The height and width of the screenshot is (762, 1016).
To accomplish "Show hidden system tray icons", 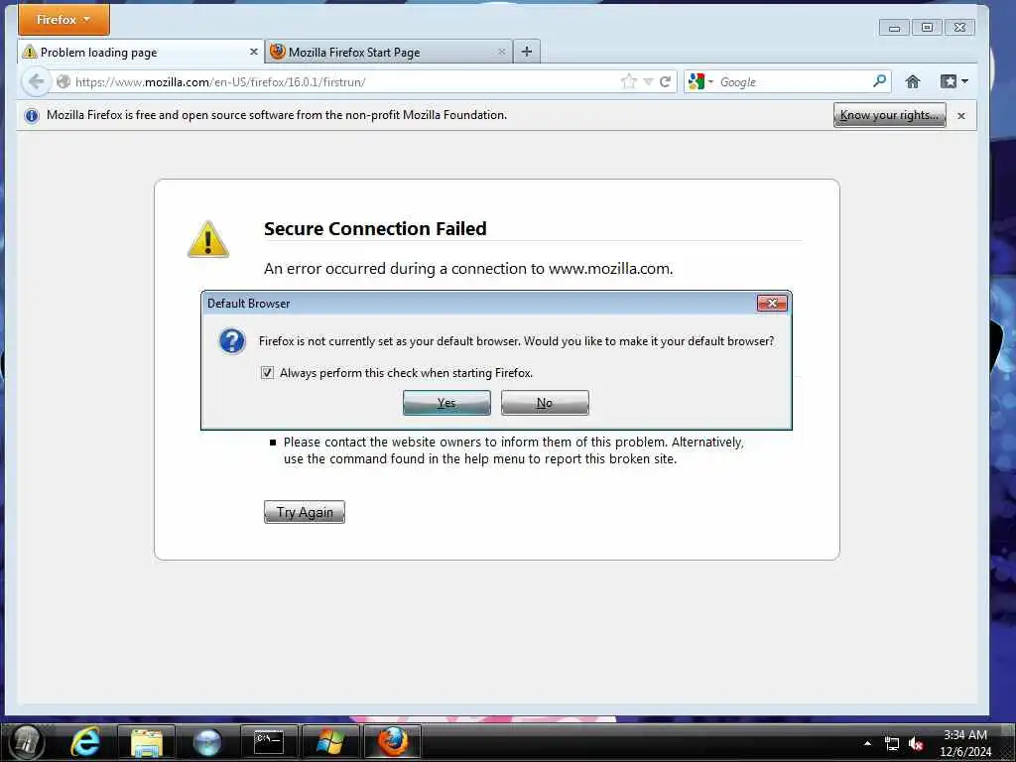I will [867, 743].
